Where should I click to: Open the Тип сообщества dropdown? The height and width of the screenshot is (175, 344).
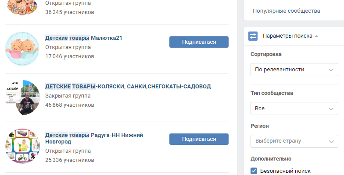coord(294,108)
